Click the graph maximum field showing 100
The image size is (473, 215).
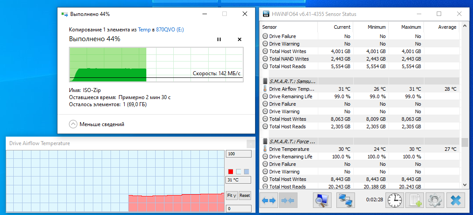(x=239, y=154)
